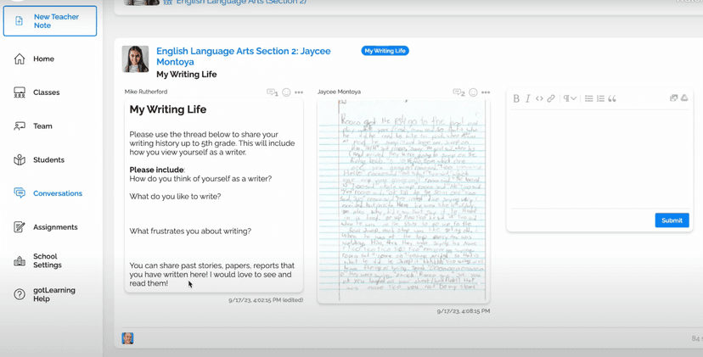Open Jaycee Montoya's handwritten page image
Viewport: 703px width, 357px height.
point(403,201)
